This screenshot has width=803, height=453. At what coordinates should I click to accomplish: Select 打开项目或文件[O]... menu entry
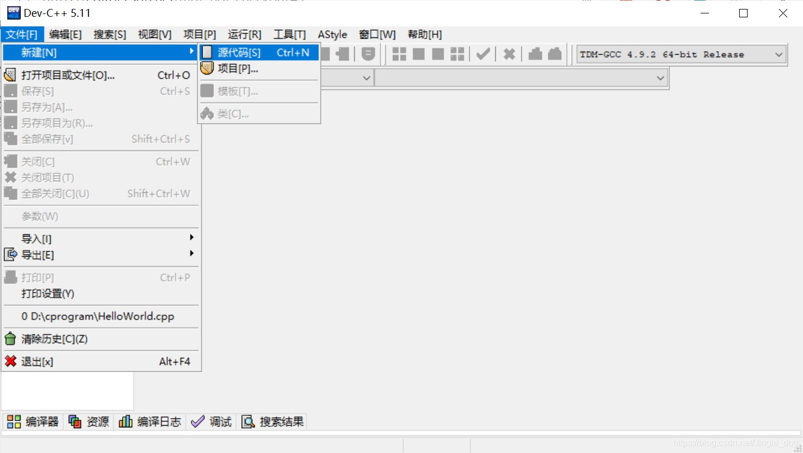pos(101,75)
